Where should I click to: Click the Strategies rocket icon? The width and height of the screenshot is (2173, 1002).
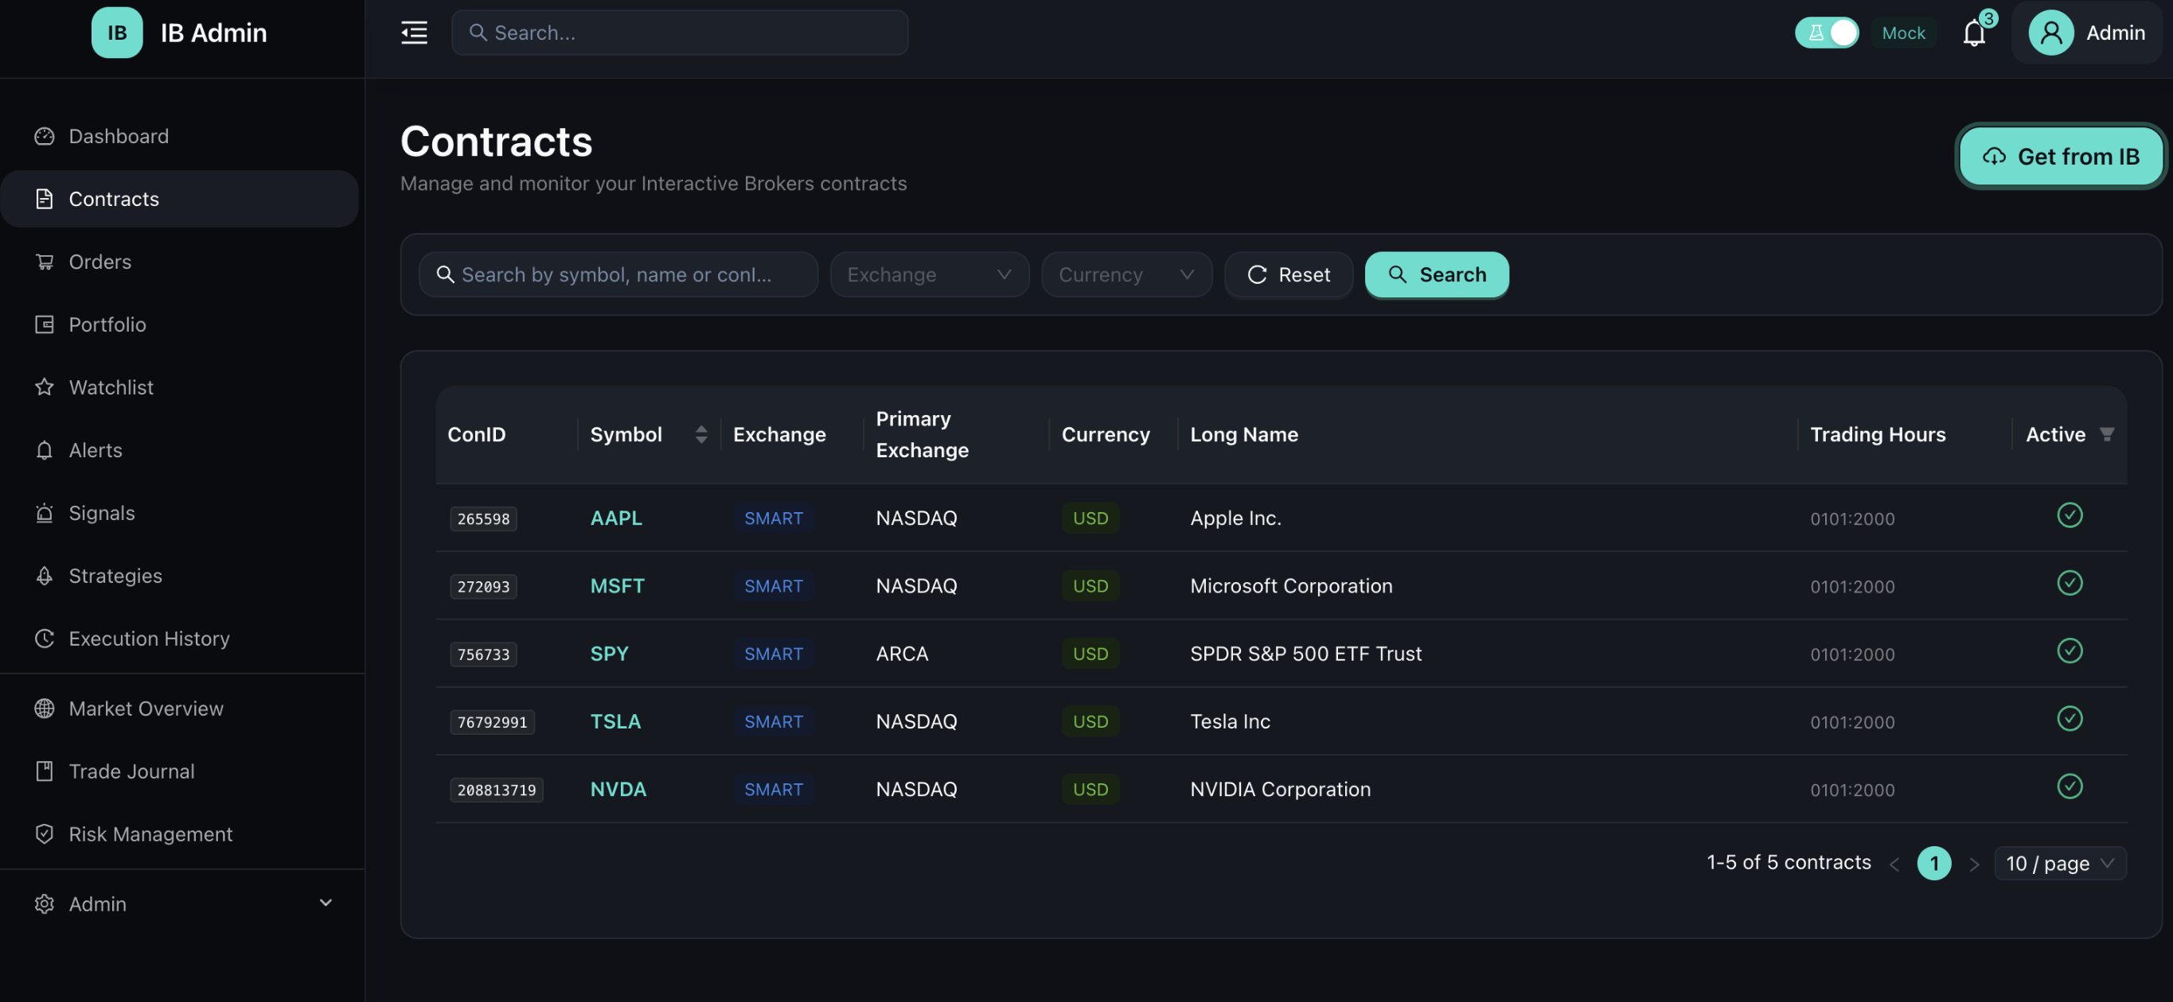[x=45, y=575]
